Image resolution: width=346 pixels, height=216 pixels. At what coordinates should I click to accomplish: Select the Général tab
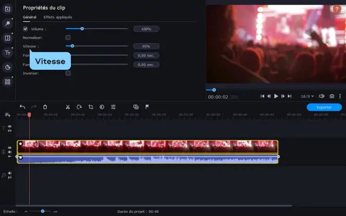(30, 17)
